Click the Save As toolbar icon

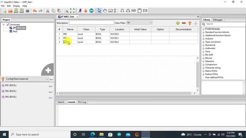pos(22,11)
